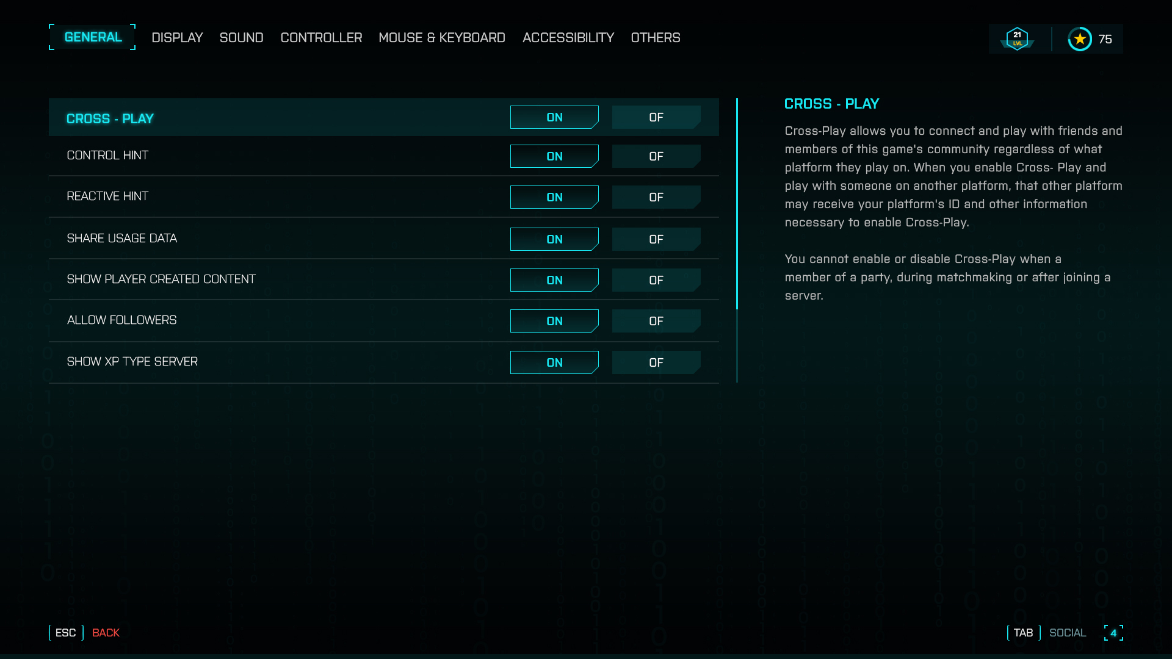The height and width of the screenshot is (659, 1172).
Task: Click the level 21 badge icon
Action: (x=1016, y=38)
